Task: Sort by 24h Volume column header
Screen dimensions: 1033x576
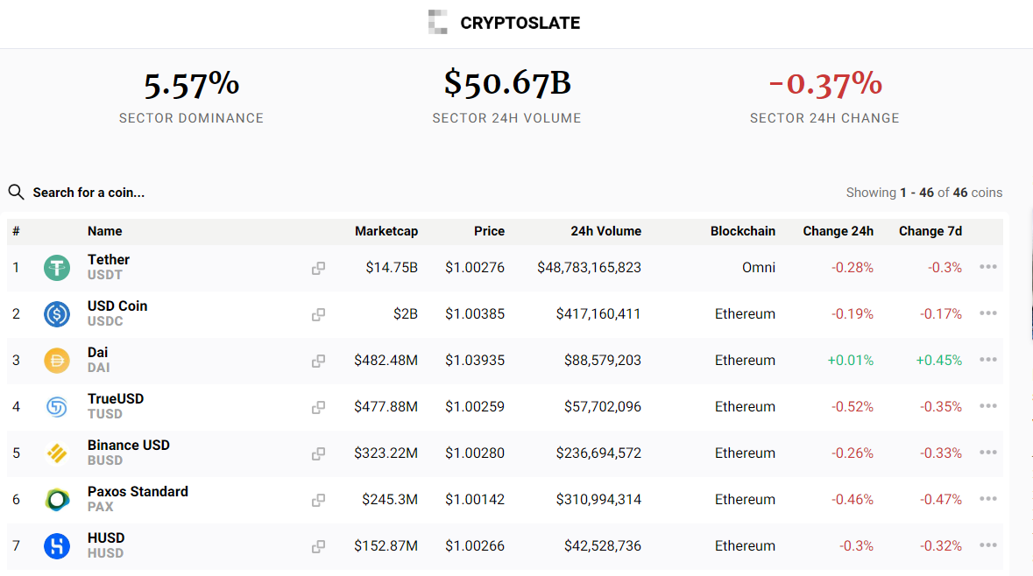Action: coord(605,231)
